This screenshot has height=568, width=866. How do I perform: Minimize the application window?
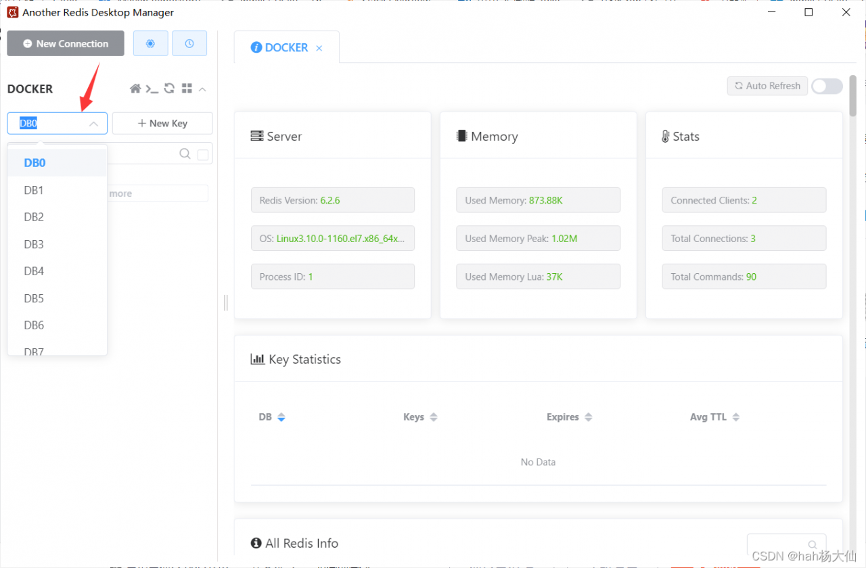771,12
